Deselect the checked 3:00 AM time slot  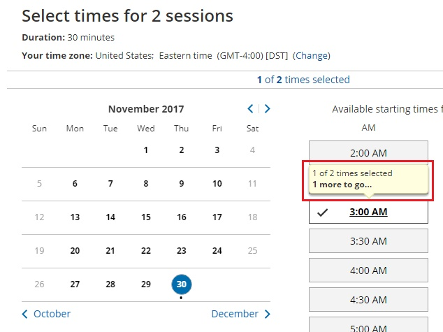368,212
